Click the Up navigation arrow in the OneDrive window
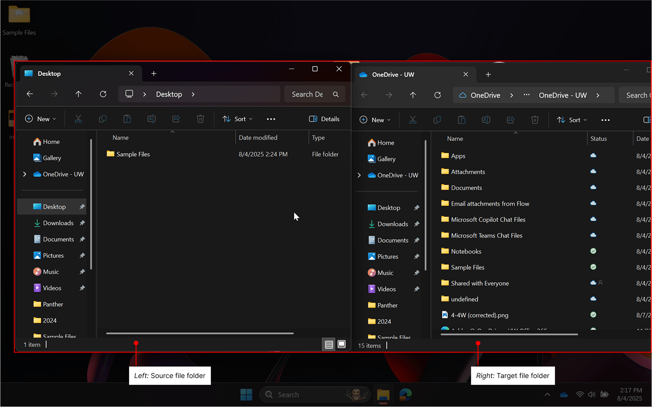The width and height of the screenshot is (652, 407). [413, 95]
